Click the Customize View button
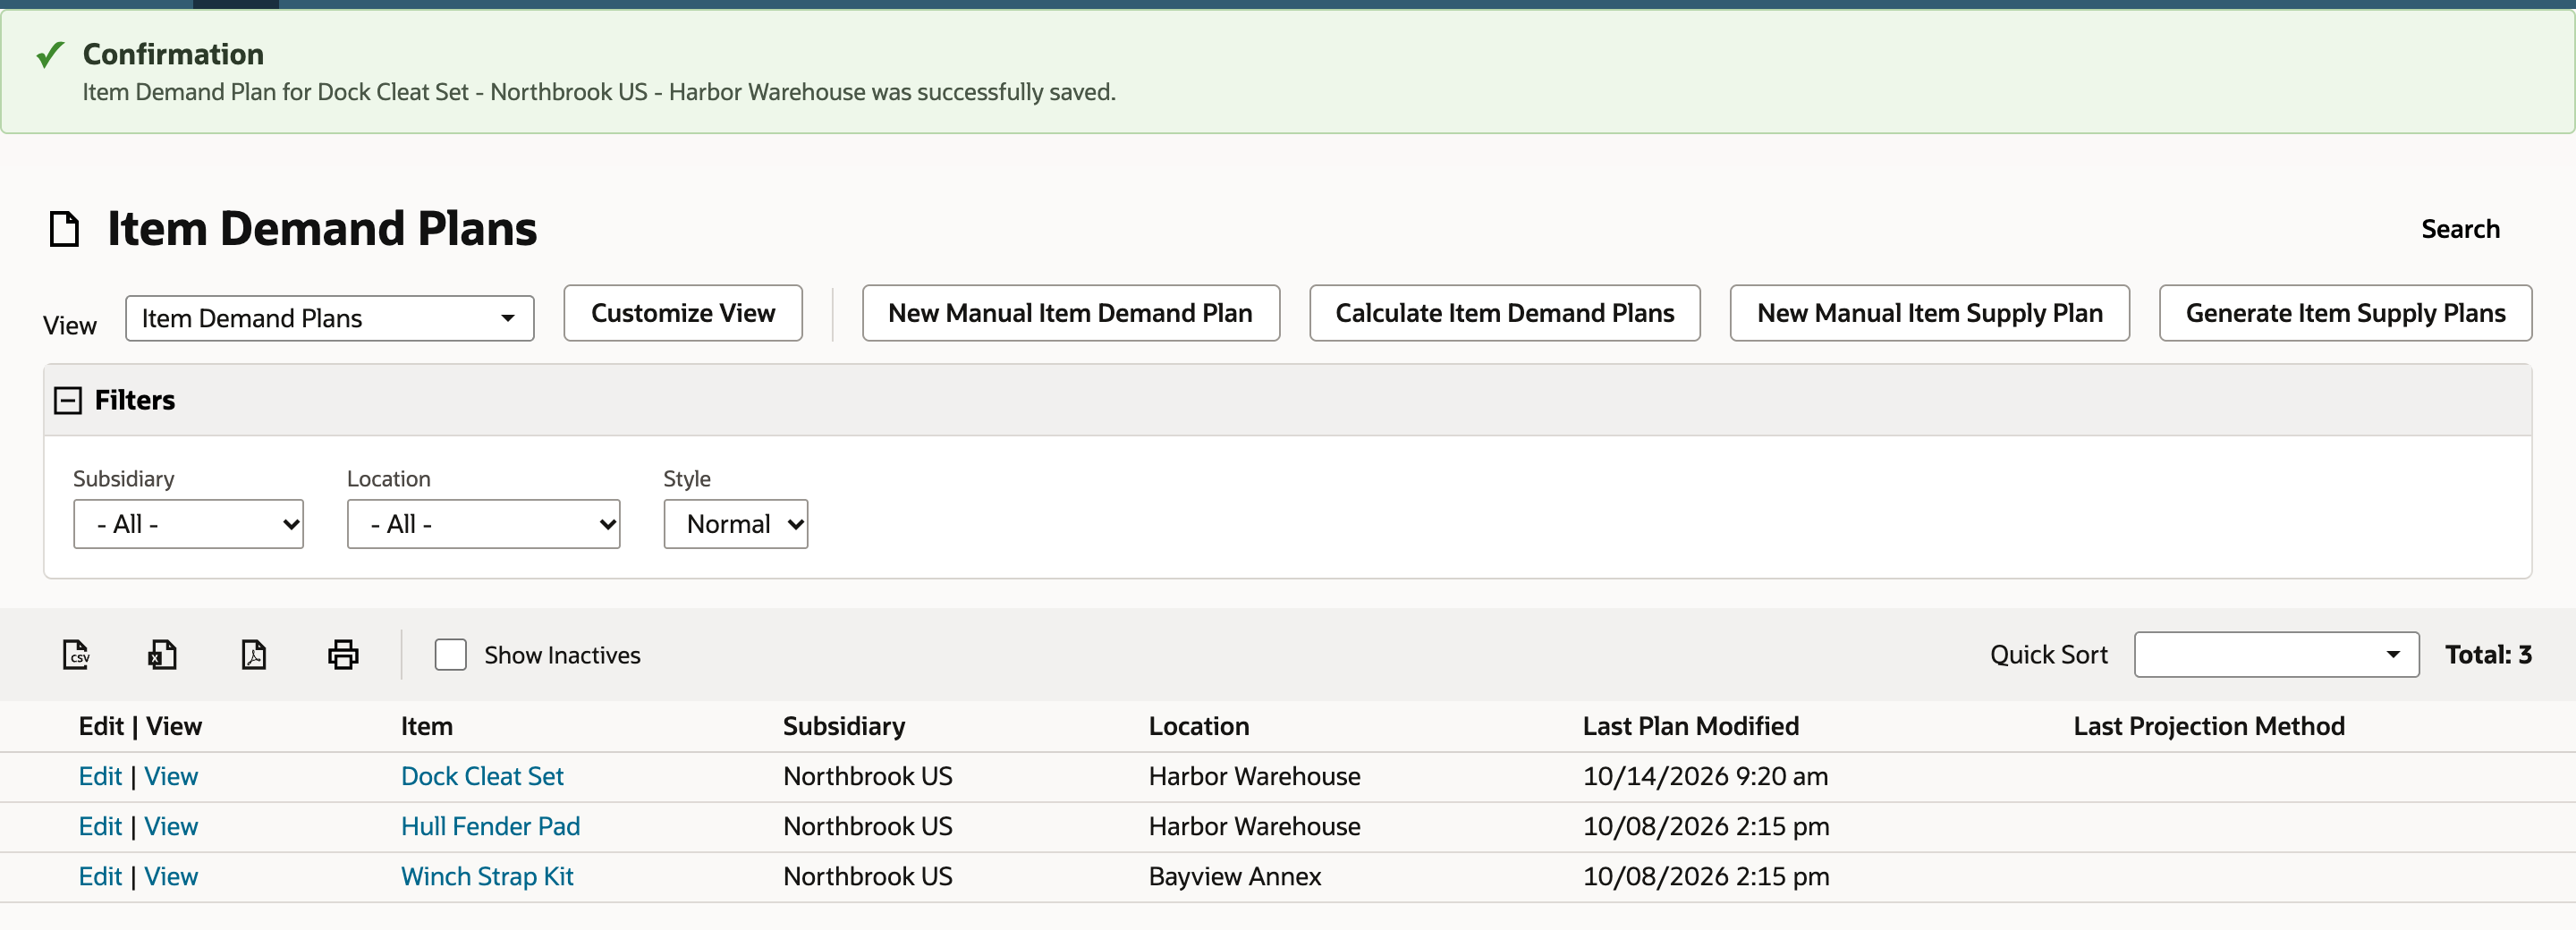Image resolution: width=2576 pixels, height=930 pixels. click(683, 313)
